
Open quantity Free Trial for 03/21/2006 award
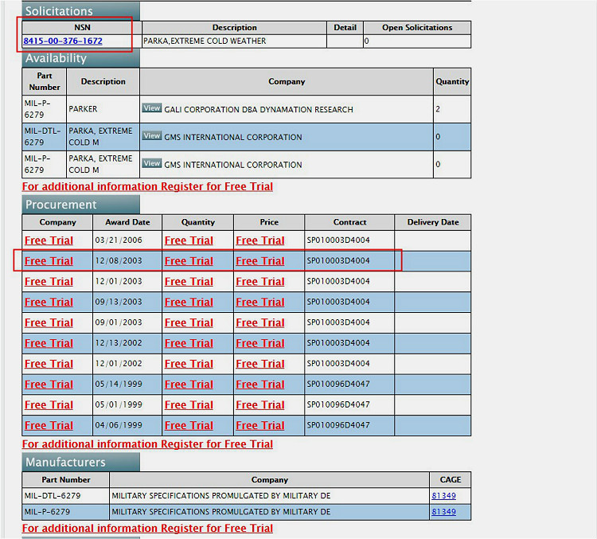[189, 240]
